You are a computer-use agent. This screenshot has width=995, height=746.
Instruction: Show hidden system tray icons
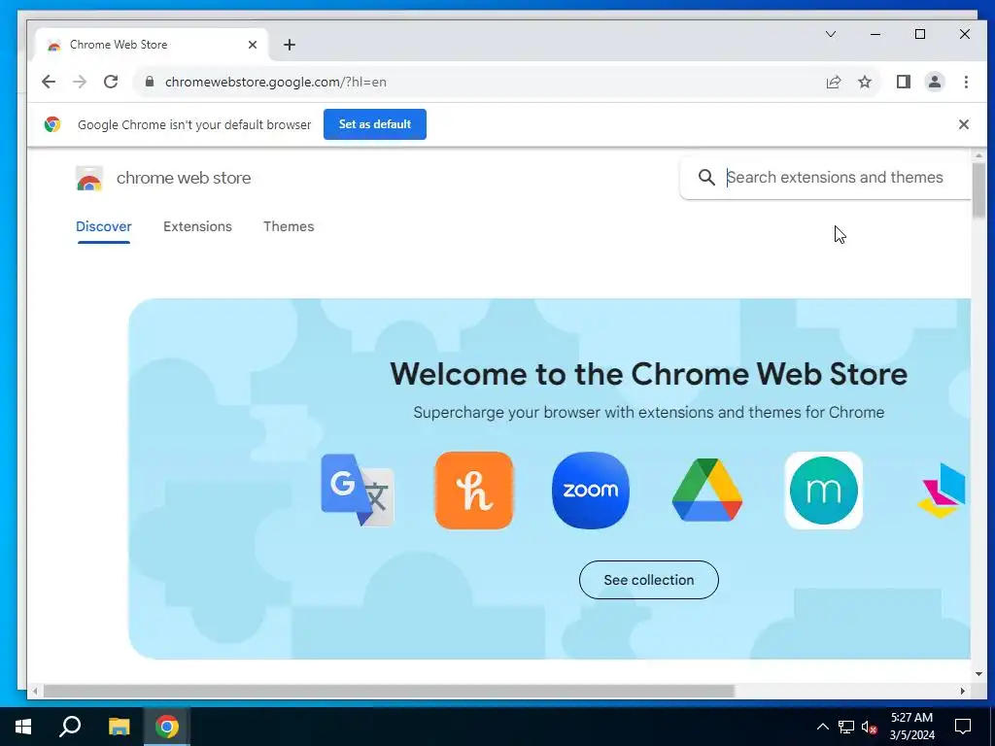(x=822, y=727)
